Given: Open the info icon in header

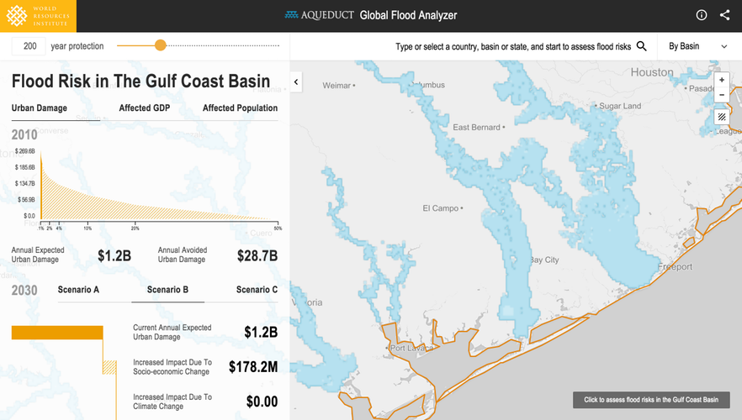Looking at the screenshot, I should point(702,15).
